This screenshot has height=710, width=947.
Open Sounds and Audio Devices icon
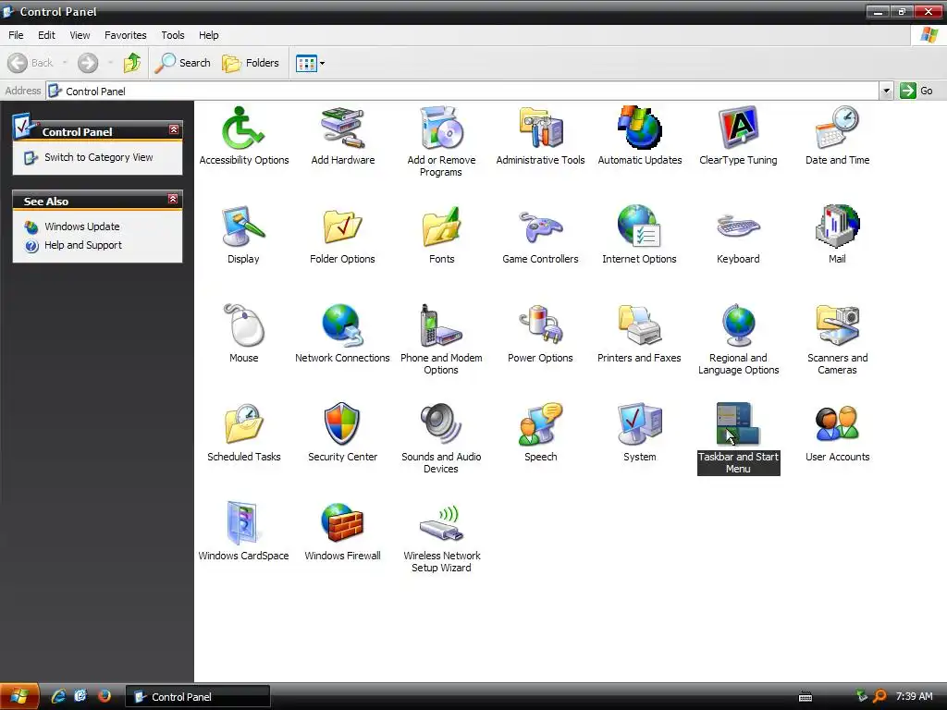[441, 424]
